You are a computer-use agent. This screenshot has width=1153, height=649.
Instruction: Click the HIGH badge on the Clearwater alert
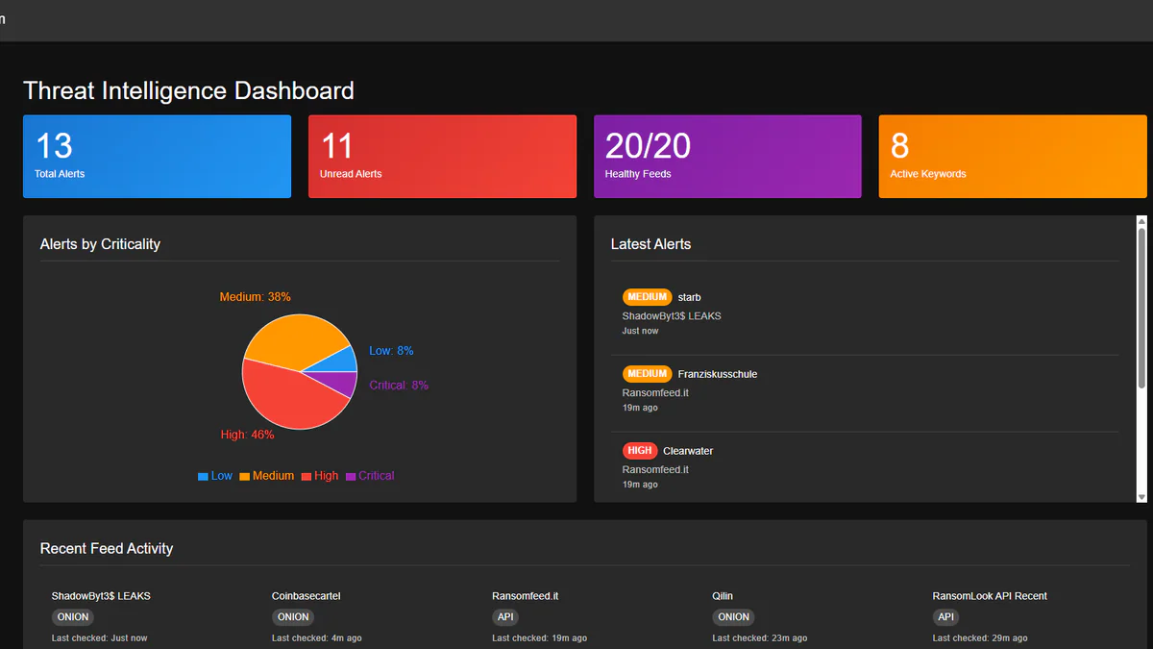pyautogui.click(x=639, y=450)
